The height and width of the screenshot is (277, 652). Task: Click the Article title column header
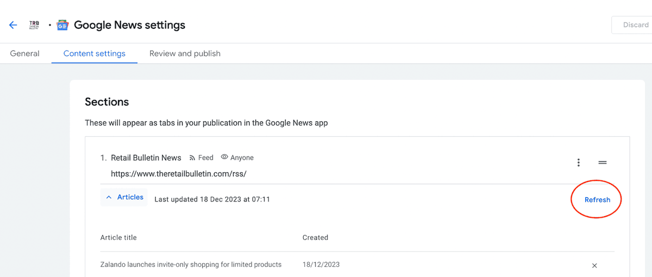click(118, 237)
